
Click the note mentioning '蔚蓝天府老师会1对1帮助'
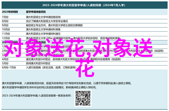[67, 83]
